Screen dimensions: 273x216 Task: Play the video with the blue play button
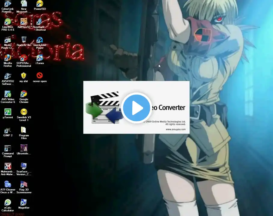point(136,108)
